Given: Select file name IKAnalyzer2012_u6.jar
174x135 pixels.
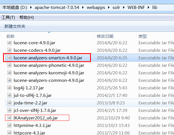Looking at the screenshot, I should (36, 118).
